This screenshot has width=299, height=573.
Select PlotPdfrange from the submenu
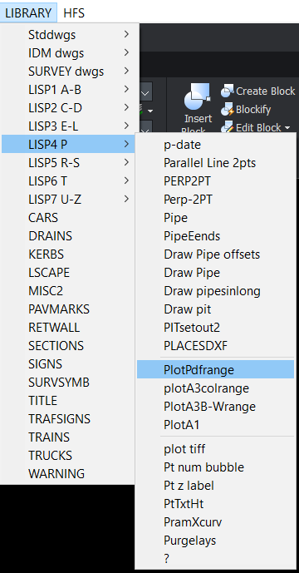215,370
